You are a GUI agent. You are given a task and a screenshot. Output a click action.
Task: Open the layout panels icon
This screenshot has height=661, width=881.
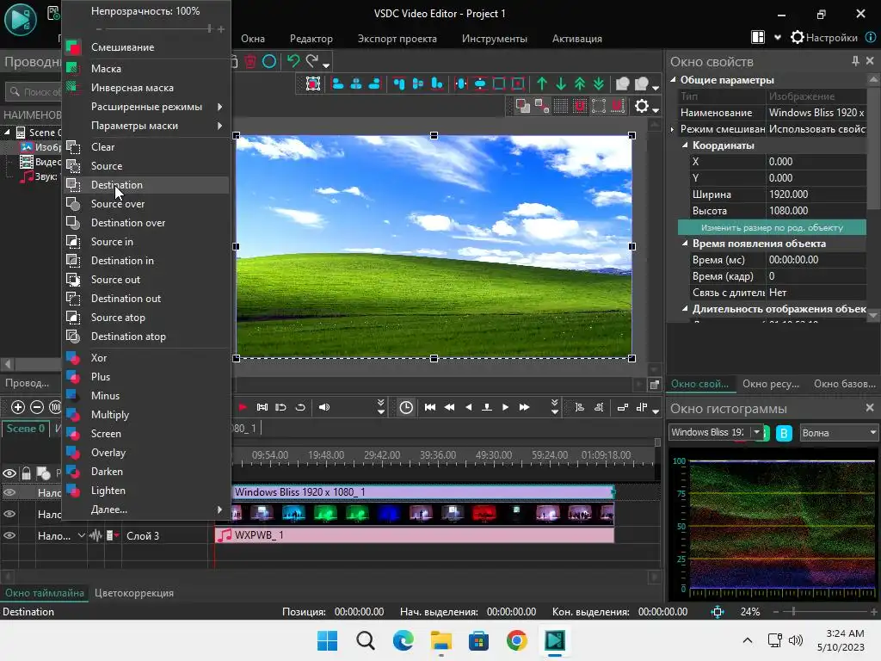click(x=758, y=38)
